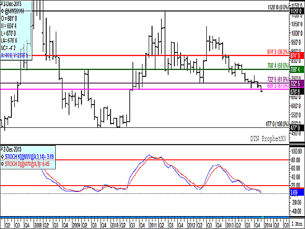
Task: Click the black 477'0 price axis tag
Action: click(x=297, y=128)
